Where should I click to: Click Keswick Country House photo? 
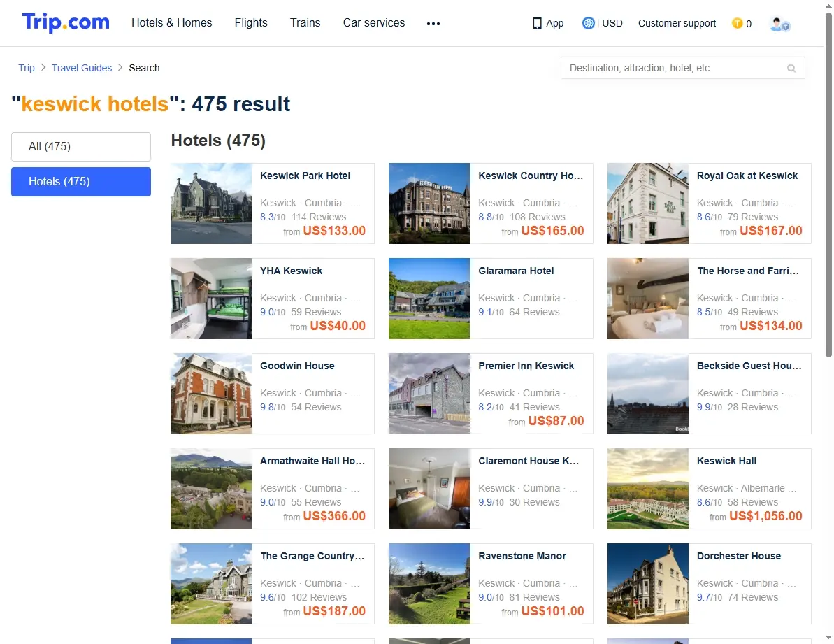click(x=429, y=203)
